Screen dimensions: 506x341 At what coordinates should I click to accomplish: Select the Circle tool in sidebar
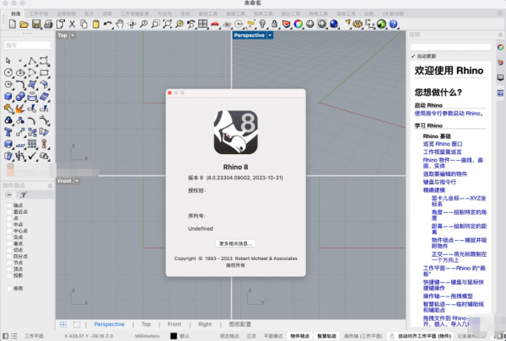(x=8, y=72)
